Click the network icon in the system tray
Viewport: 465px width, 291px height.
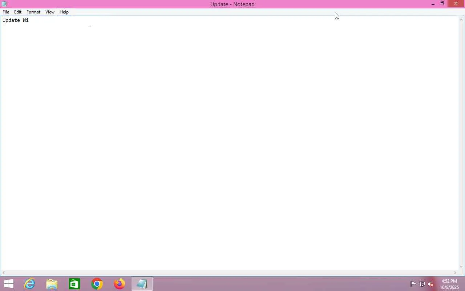[x=422, y=284]
